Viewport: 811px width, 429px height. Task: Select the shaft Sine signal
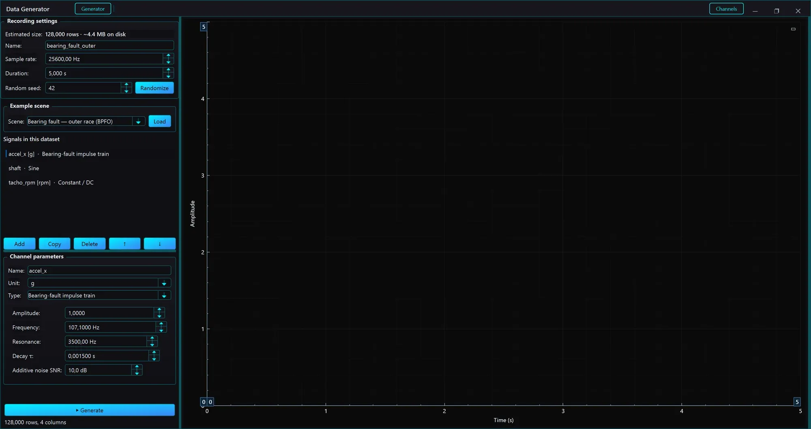[90, 168]
